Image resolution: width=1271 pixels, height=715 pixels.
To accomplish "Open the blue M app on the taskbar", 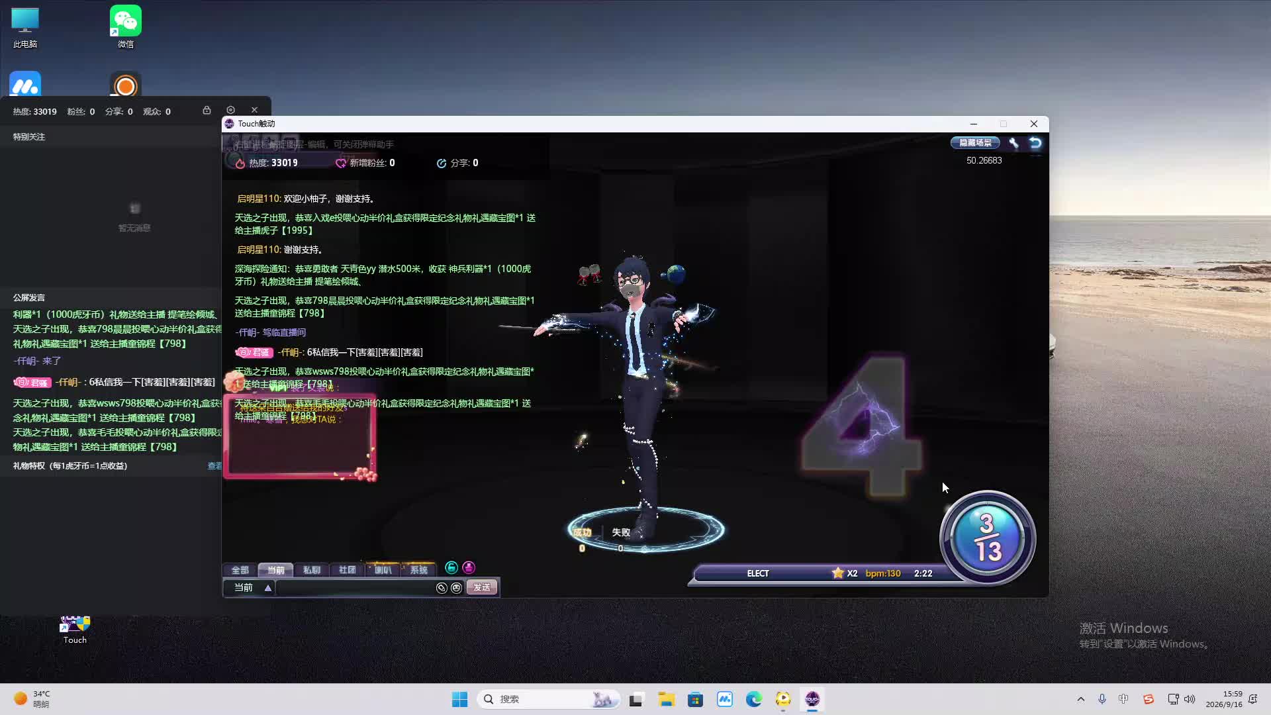I will coord(725,699).
